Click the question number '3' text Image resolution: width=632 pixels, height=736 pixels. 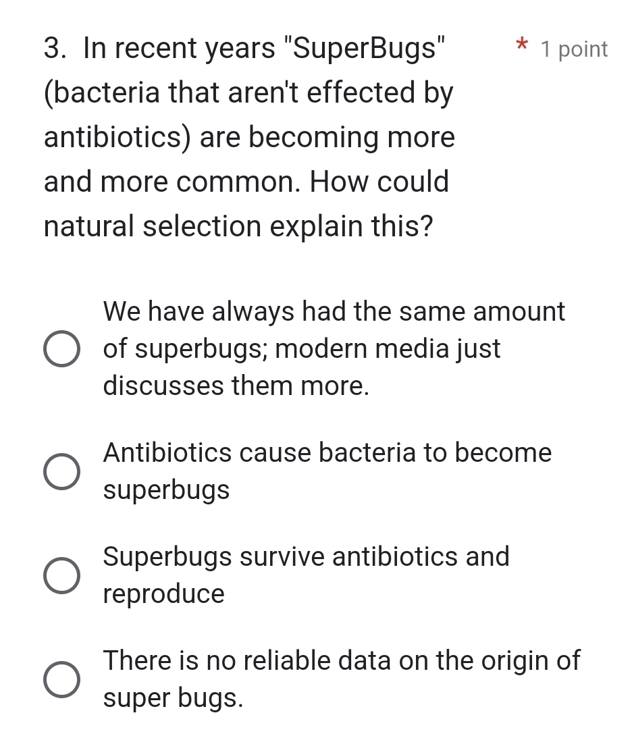coord(52,47)
